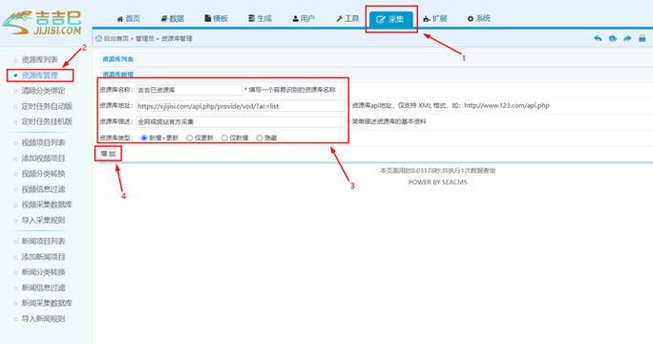Screen dimensions: 653x344
Task: Click the 资源库类型 field label
Action: [x=116, y=138]
